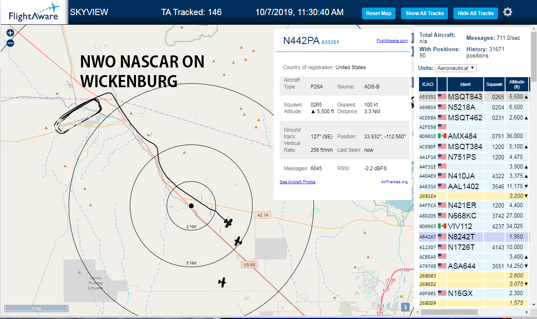Click the Toyota Proving Grounds map label
This screenshot has height=319, width=537.
tap(95, 283)
